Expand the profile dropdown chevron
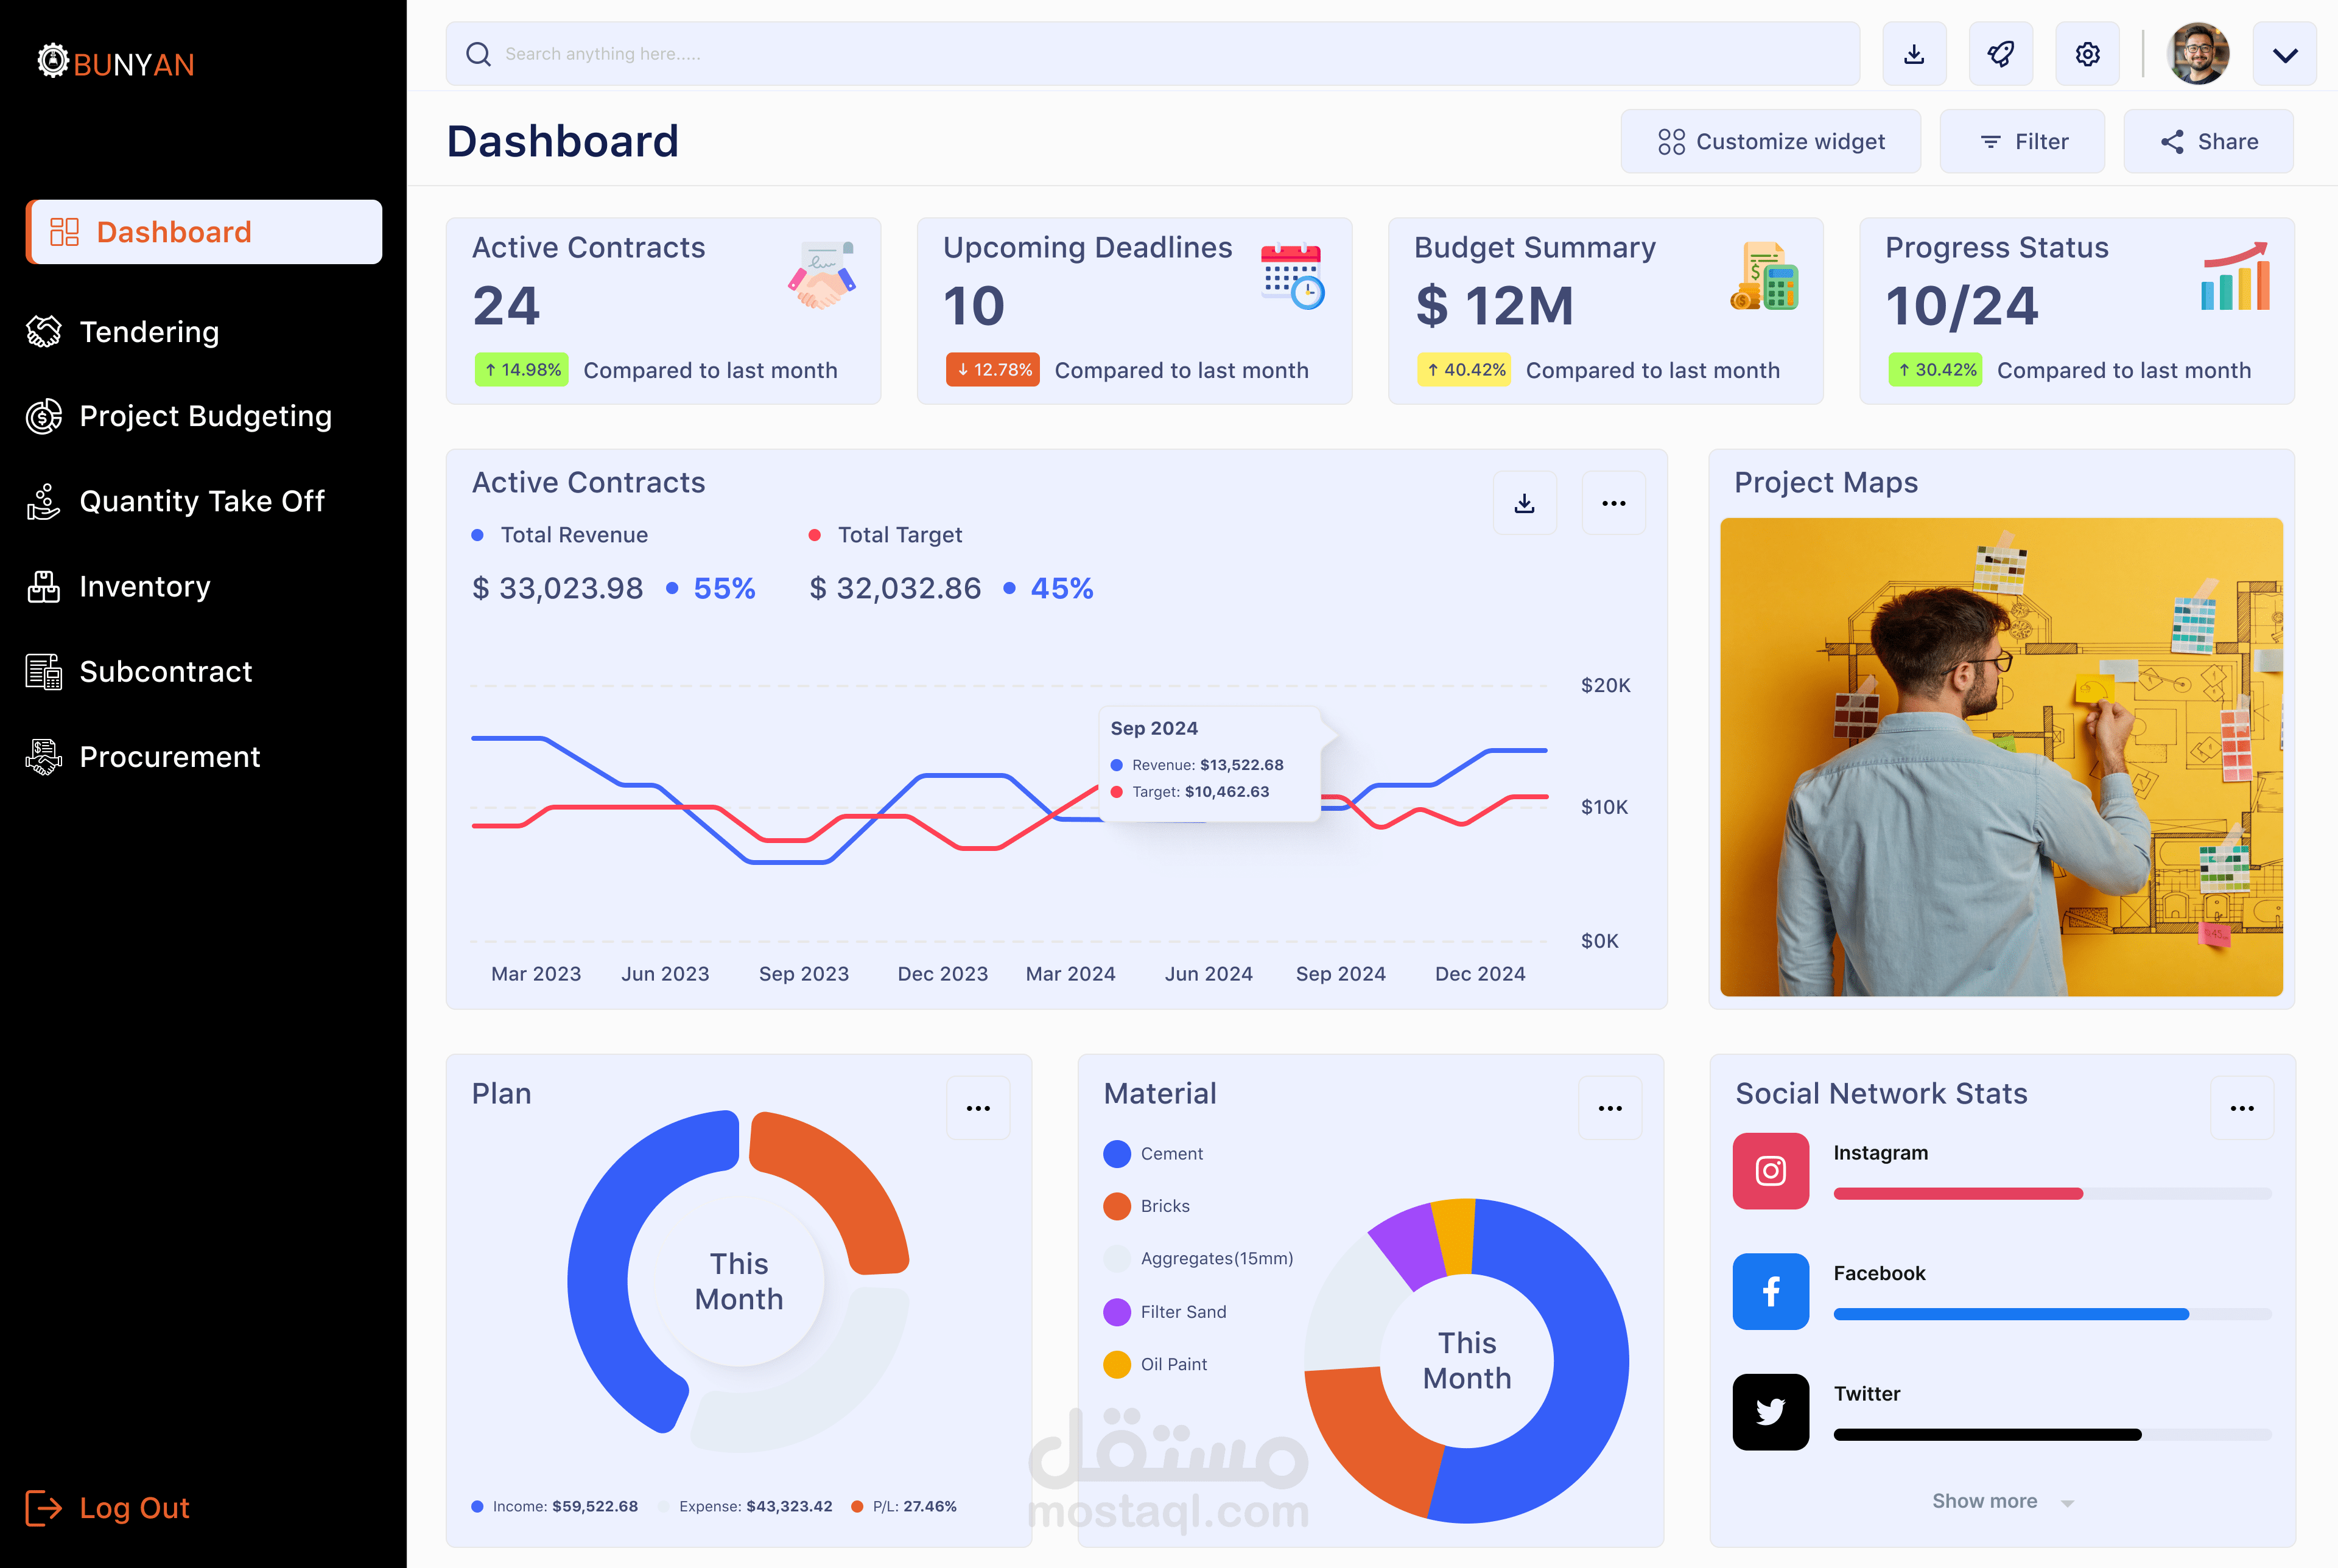Screen dimensions: 2338x1568 (2283, 55)
